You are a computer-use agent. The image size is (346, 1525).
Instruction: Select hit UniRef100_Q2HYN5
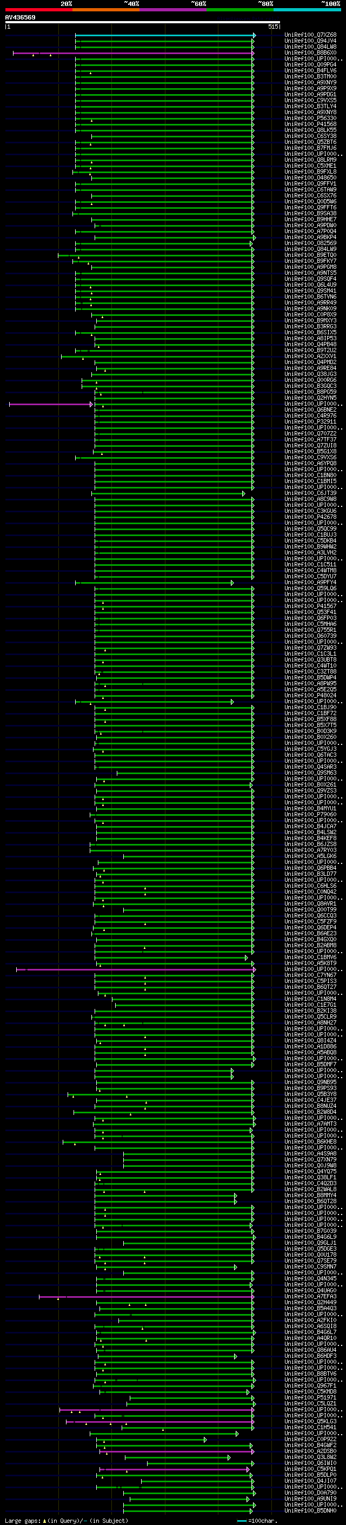[x=310, y=398]
